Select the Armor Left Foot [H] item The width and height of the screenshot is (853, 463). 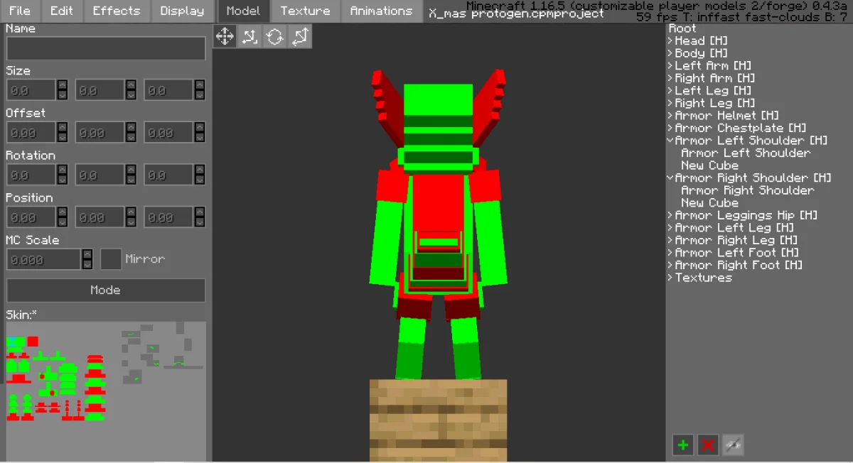737,252
